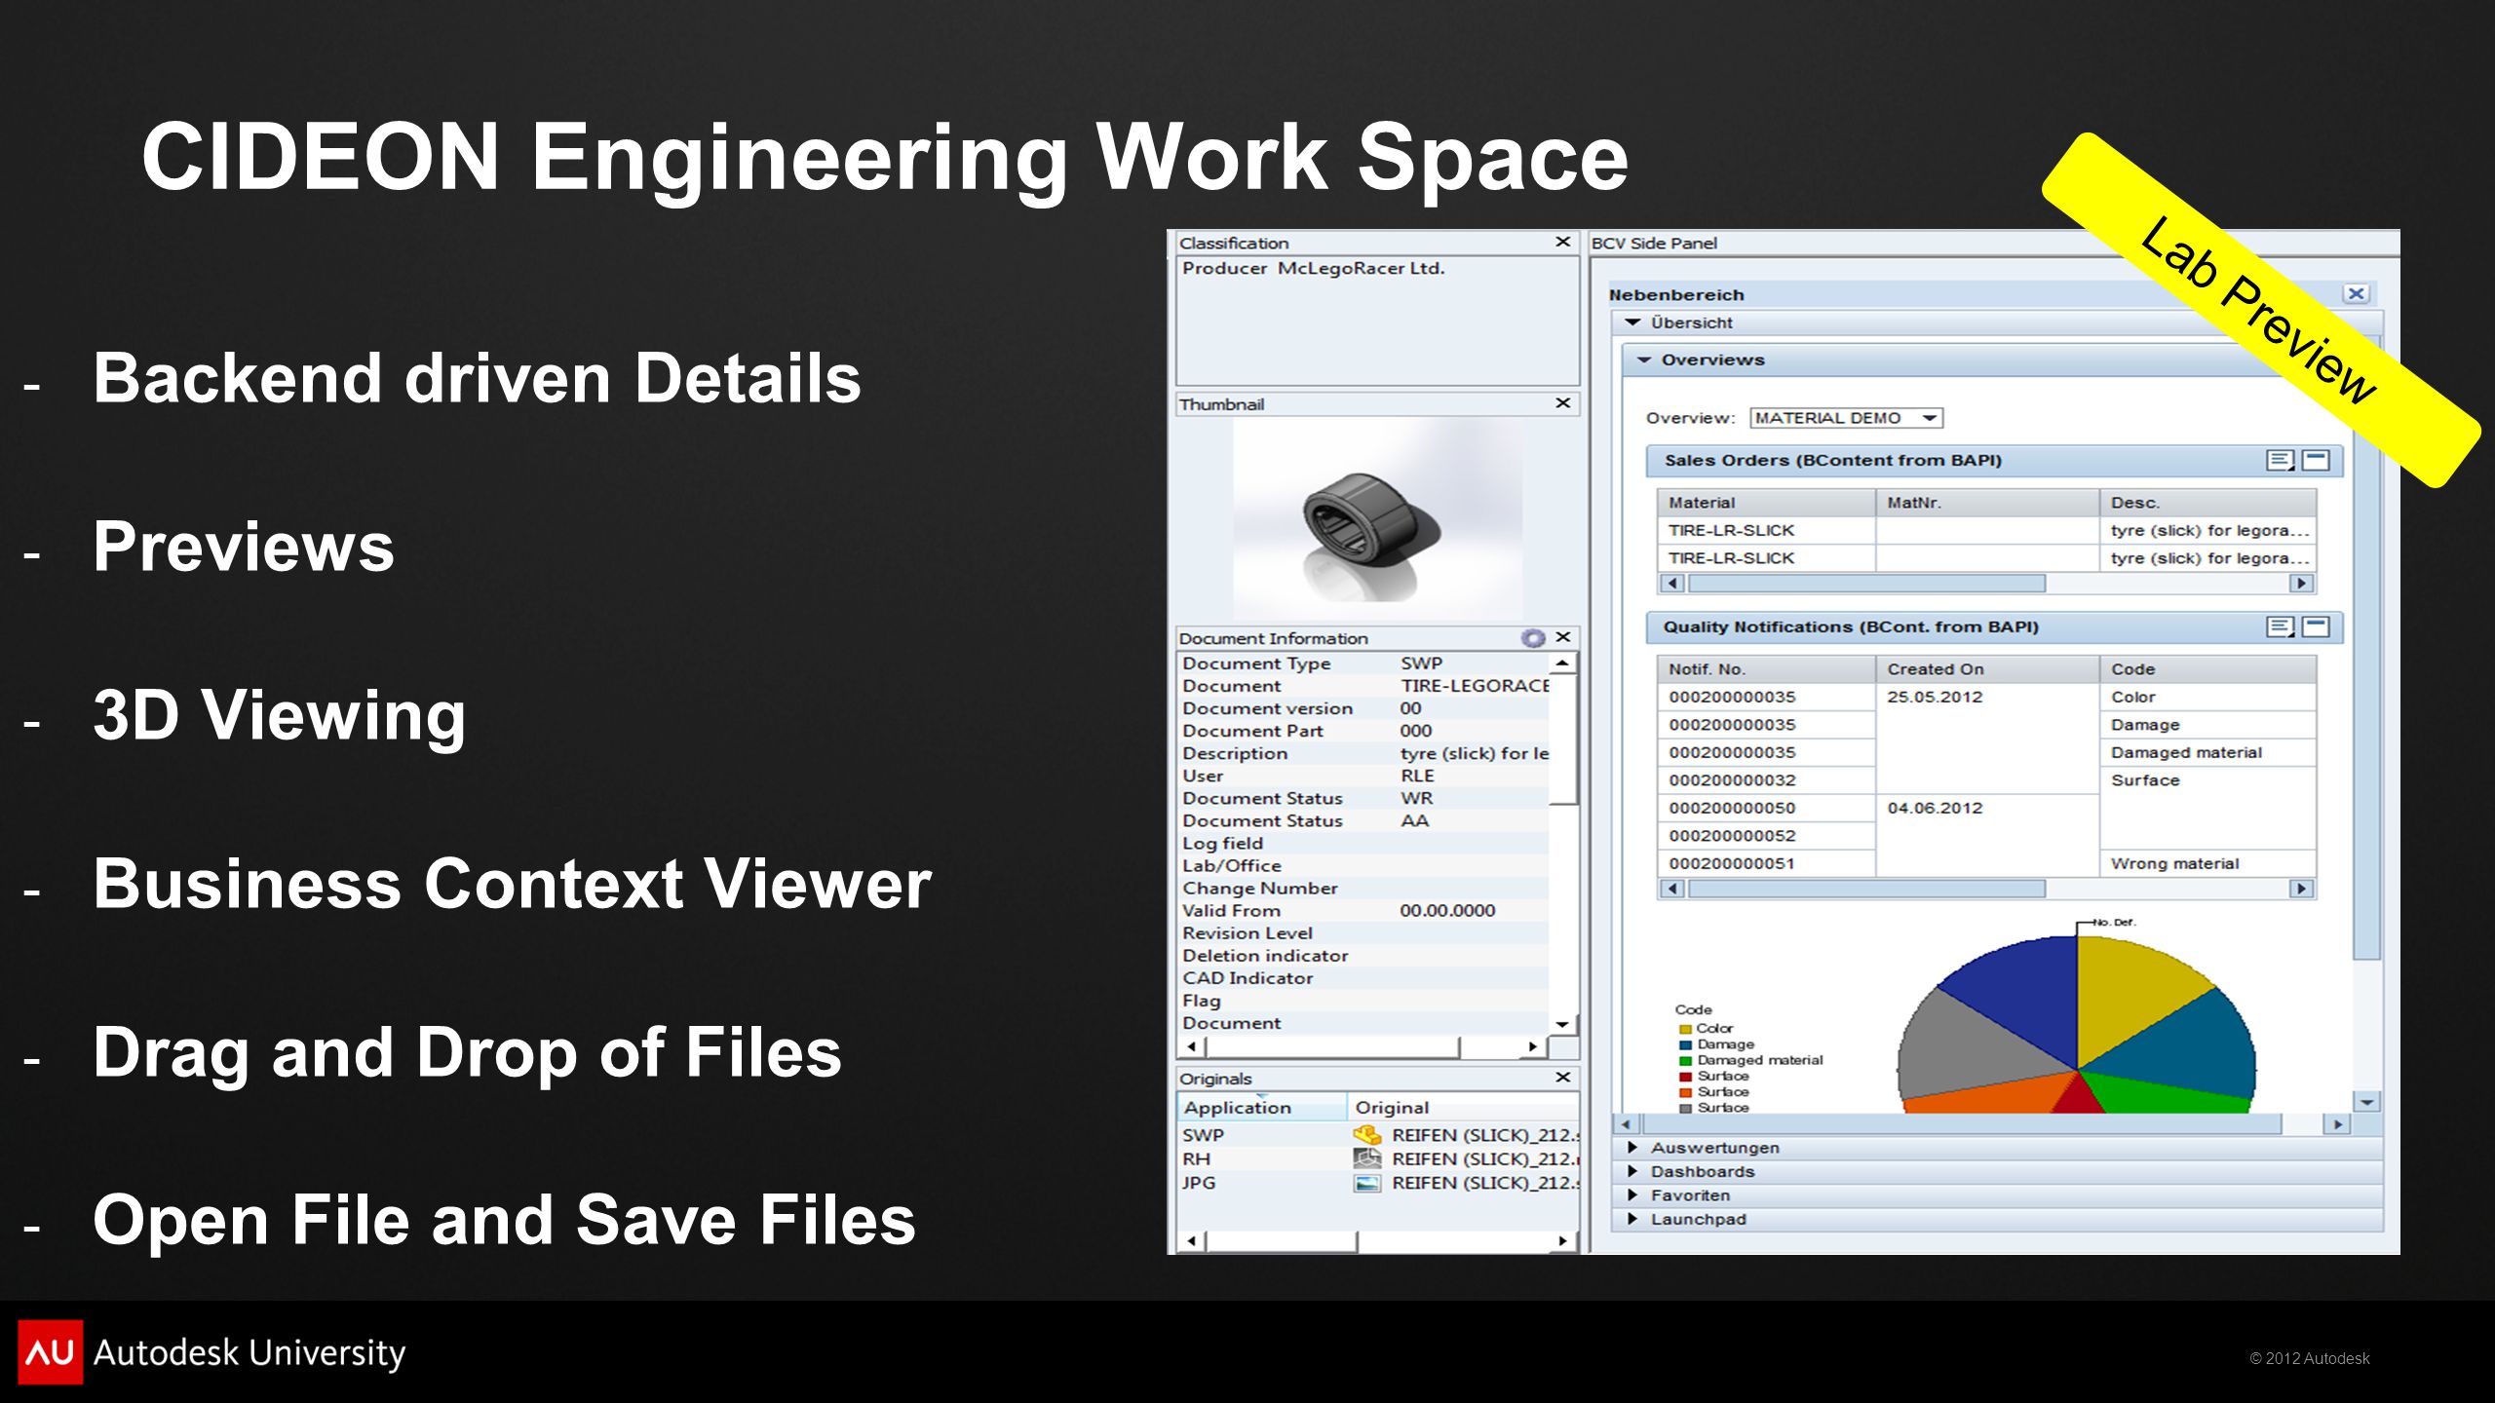Click the Producer McLegoRacer Ltd. entry
Viewport: 2495px width, 1403px height.
pos(1313,268)
